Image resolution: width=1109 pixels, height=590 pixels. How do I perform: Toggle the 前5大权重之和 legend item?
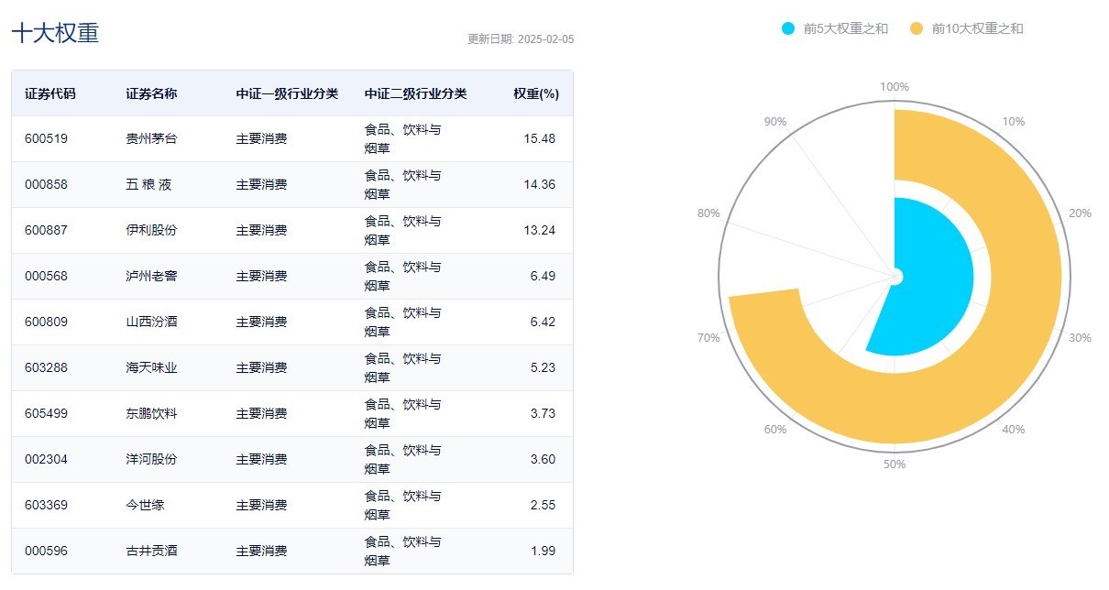[834, 28]
